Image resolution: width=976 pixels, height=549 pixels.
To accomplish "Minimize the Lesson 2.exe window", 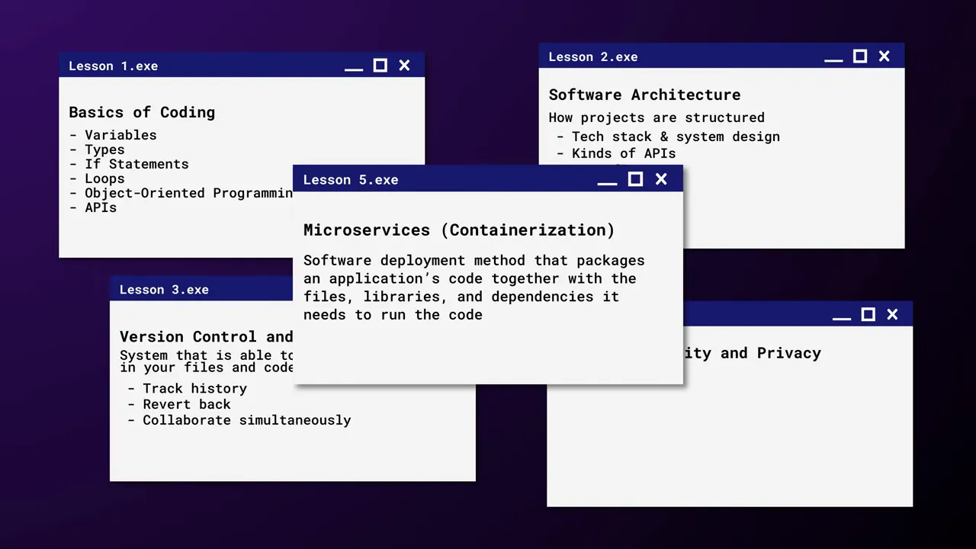I will pyautogui.click(x=833, y=60).
